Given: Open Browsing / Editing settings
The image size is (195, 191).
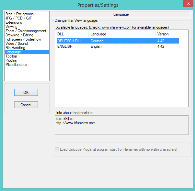Looking at the screenshot, I should coord(19,35).
